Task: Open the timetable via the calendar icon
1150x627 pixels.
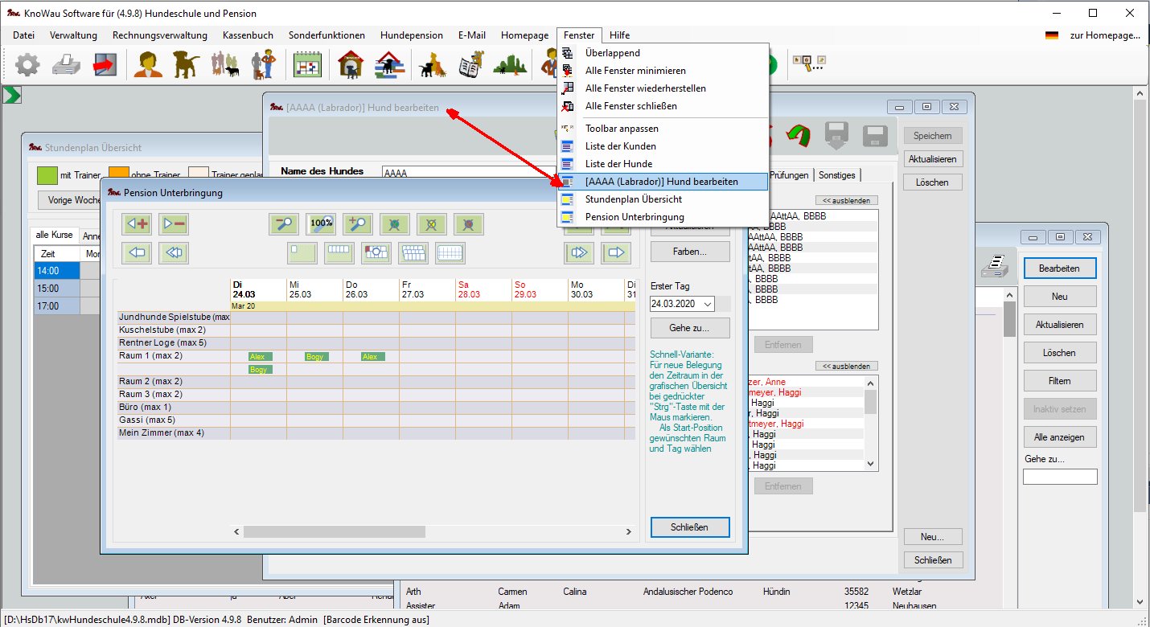Action: click(x=306, y=65)
